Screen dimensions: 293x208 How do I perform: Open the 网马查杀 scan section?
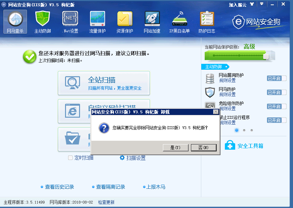15,22
